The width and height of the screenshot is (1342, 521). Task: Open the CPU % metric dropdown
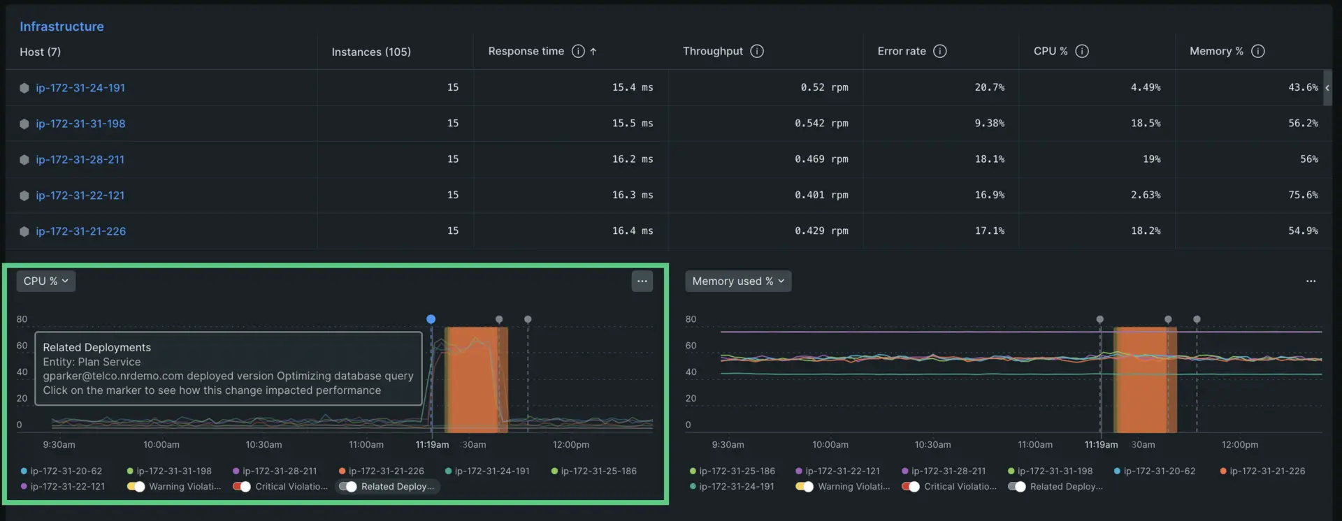point(45,281)
